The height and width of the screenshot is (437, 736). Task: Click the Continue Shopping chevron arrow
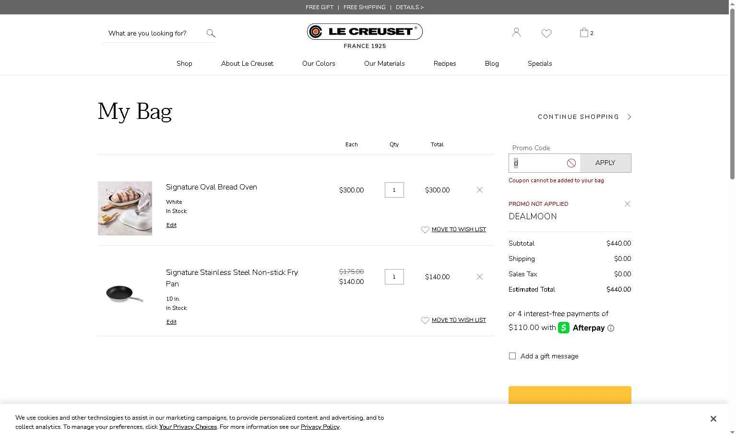(629, 117)
